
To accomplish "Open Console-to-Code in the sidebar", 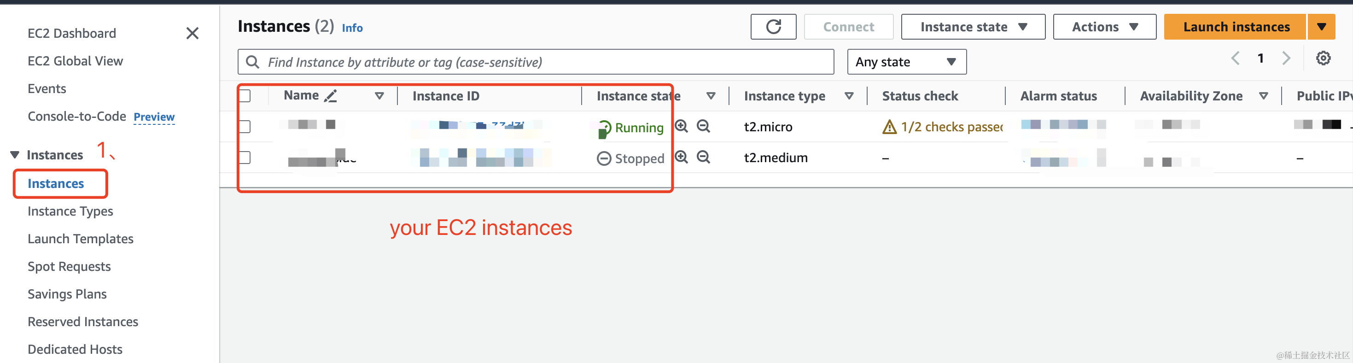I will [77, 117].
